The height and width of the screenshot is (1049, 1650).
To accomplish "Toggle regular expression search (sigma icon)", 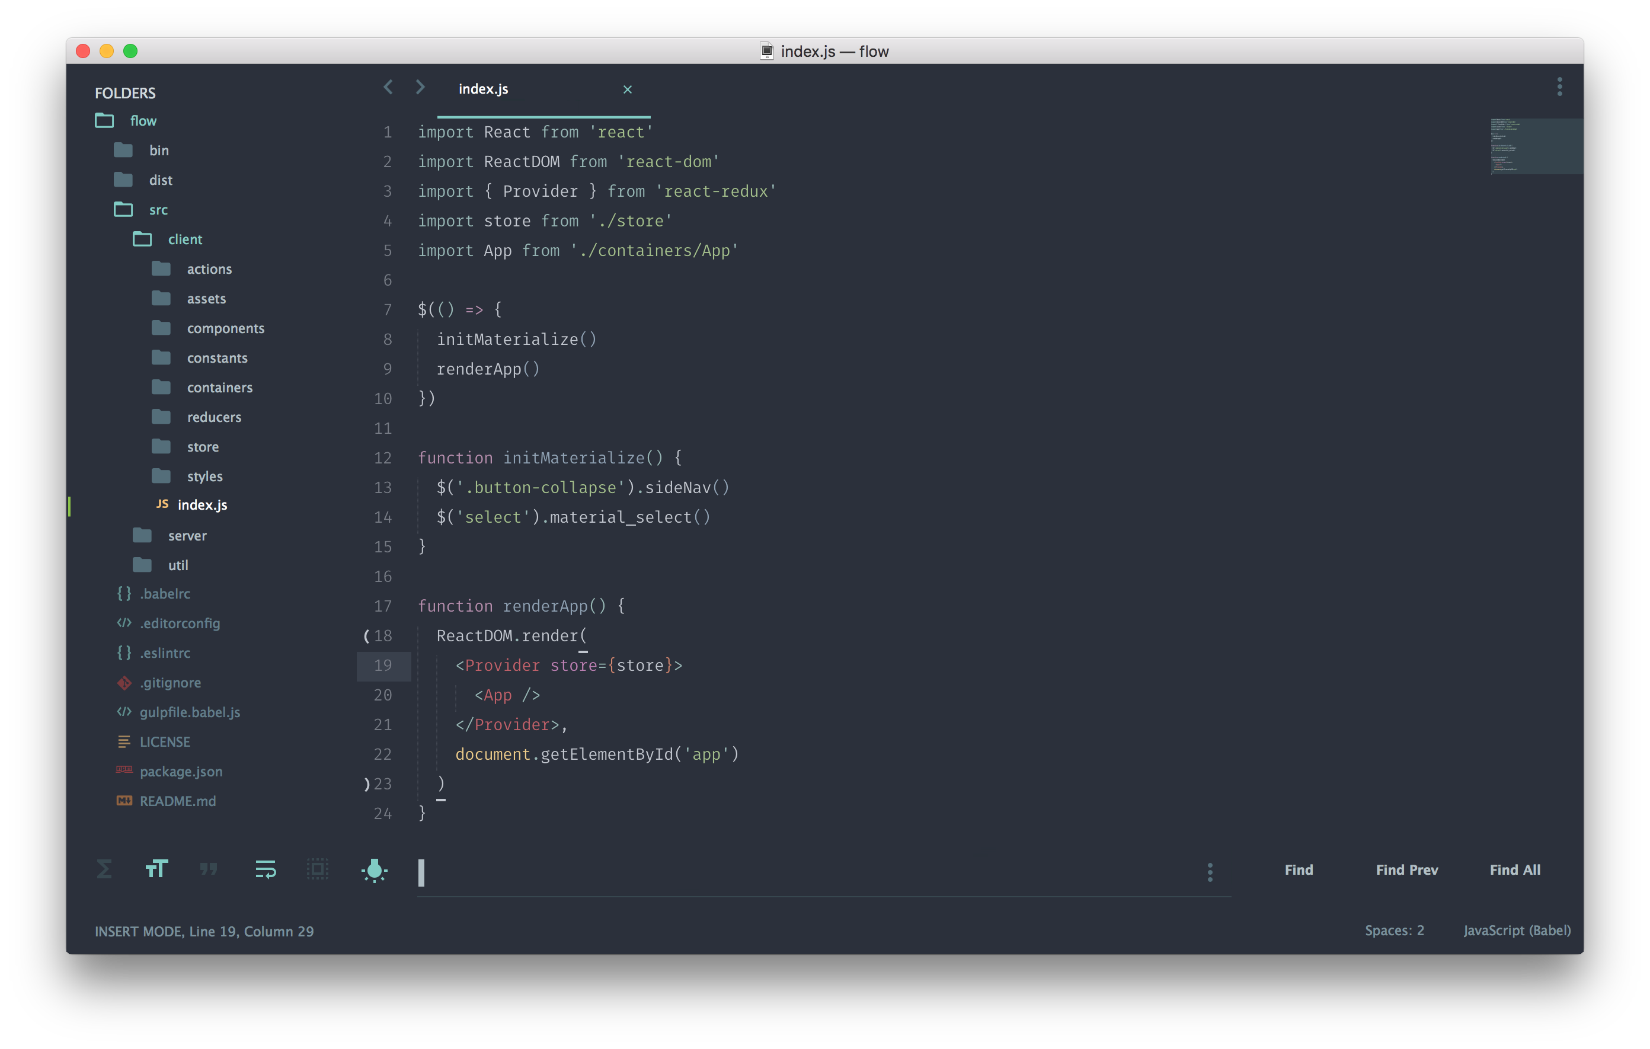I will click(104, 869).
